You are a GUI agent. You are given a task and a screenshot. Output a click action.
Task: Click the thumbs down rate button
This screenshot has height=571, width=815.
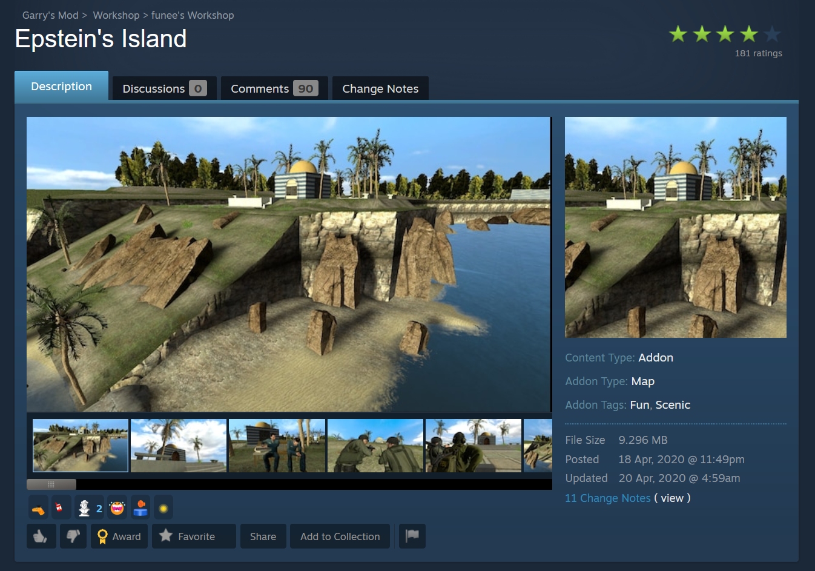[x=73, y=536]
